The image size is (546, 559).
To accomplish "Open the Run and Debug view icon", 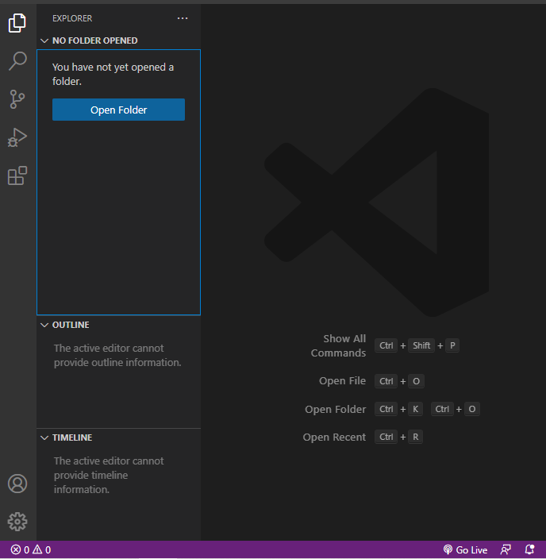I will pos(17,137).
